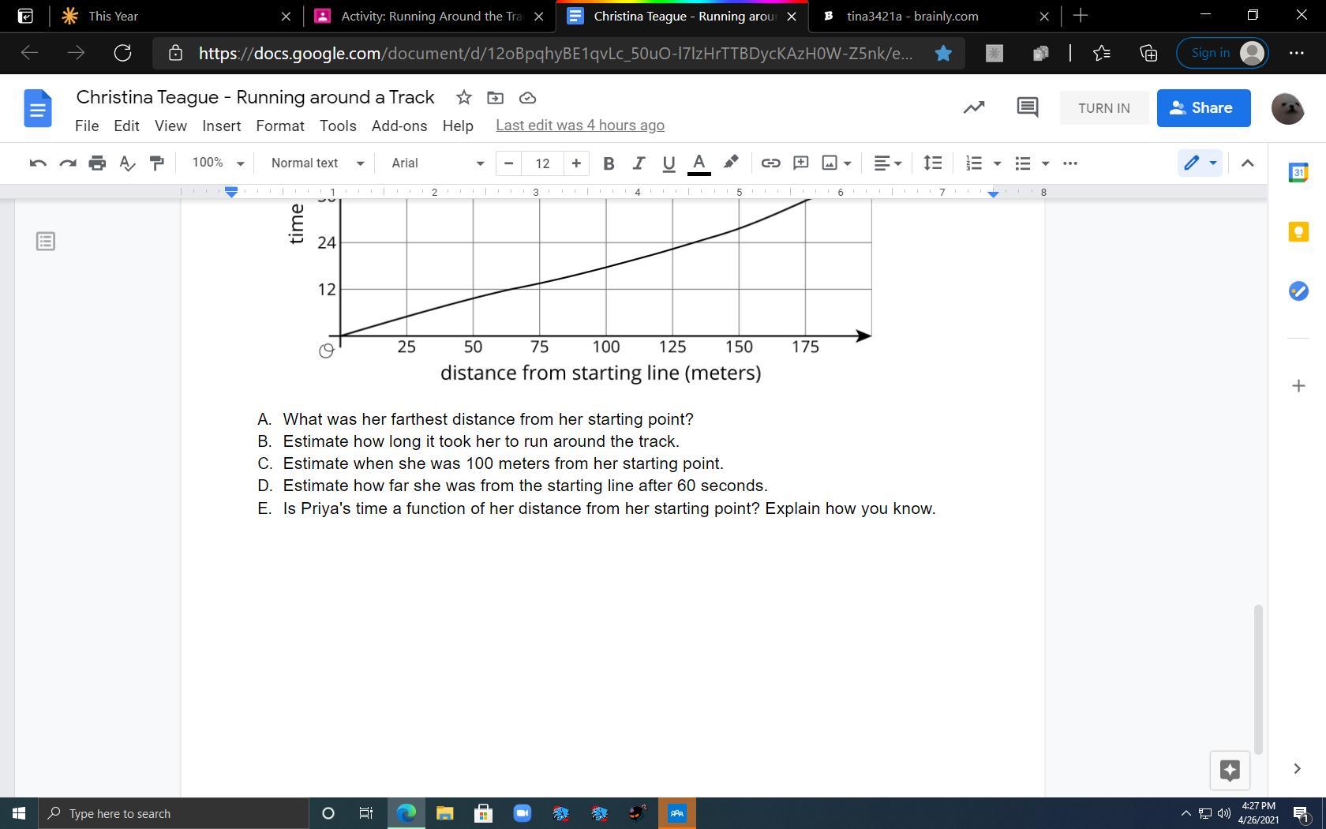The width and height of the screenshot is (1326, 829).
Task: Open the Format menu
Action: tap(280, 126)
